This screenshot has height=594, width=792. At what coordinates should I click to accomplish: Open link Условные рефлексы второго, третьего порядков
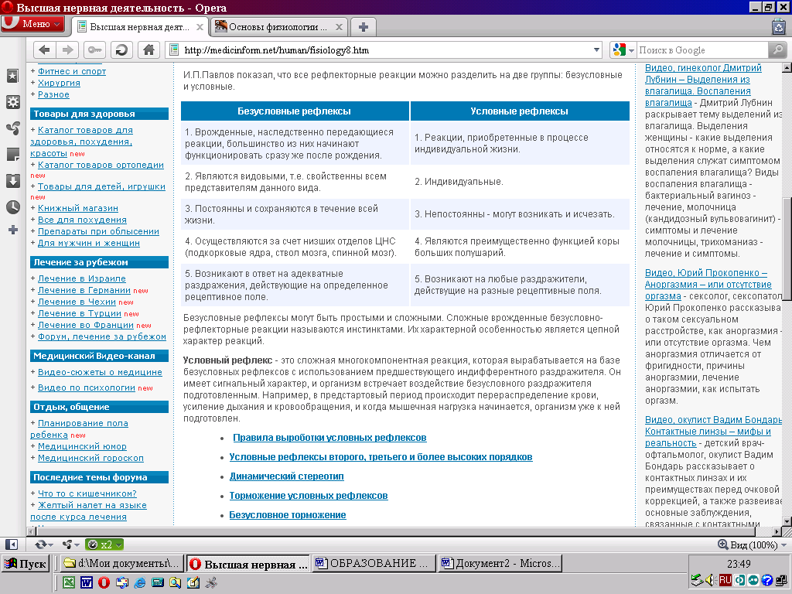point(381,457)
